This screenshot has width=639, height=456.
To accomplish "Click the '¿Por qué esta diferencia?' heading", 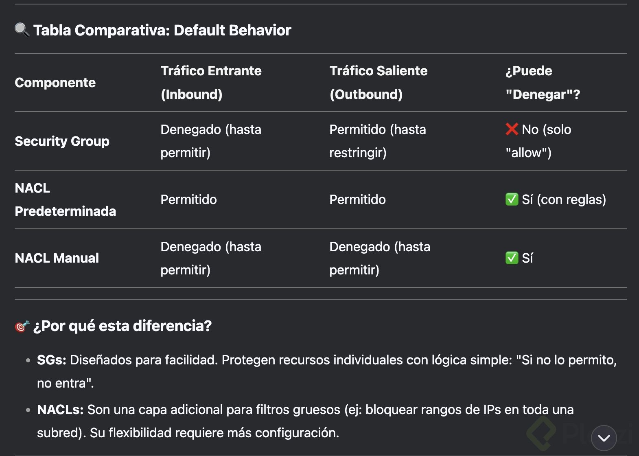I will (x=122, y=326).
